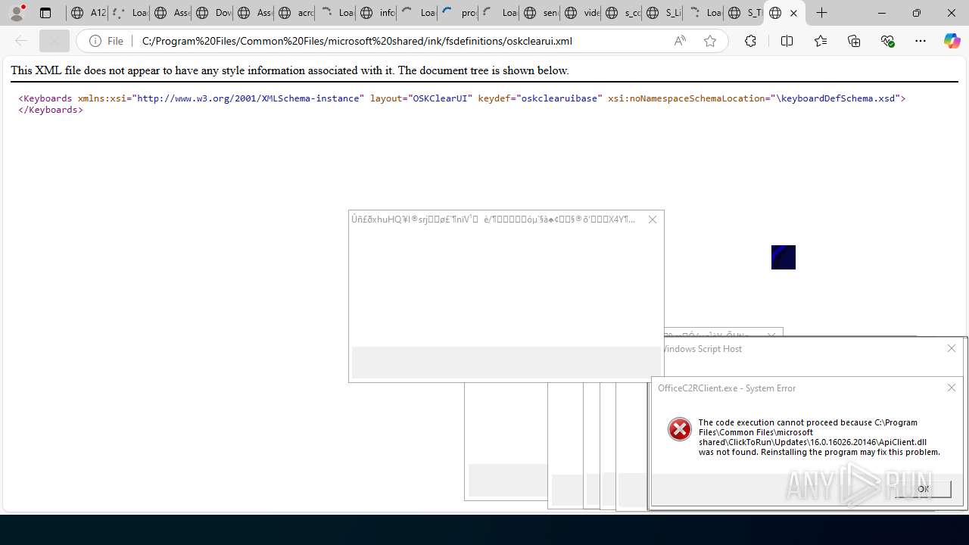The image size is (969, 545).
Task: Switch to the pro tab
Action: coord(458,13)
